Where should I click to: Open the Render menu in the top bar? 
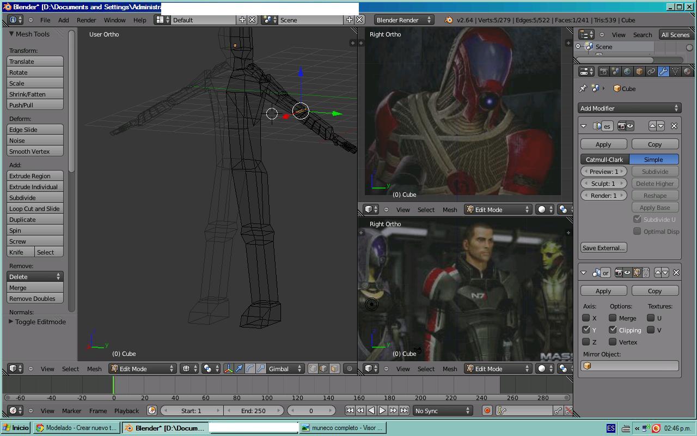[x=86, y=20]
